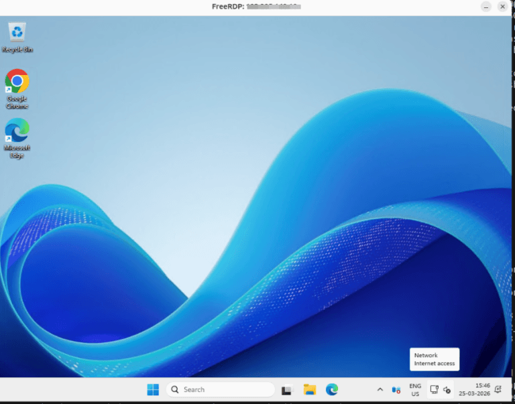This screenshot has height=404, width=515.
Task: Open the Windows Start menu
Action: 153,389
